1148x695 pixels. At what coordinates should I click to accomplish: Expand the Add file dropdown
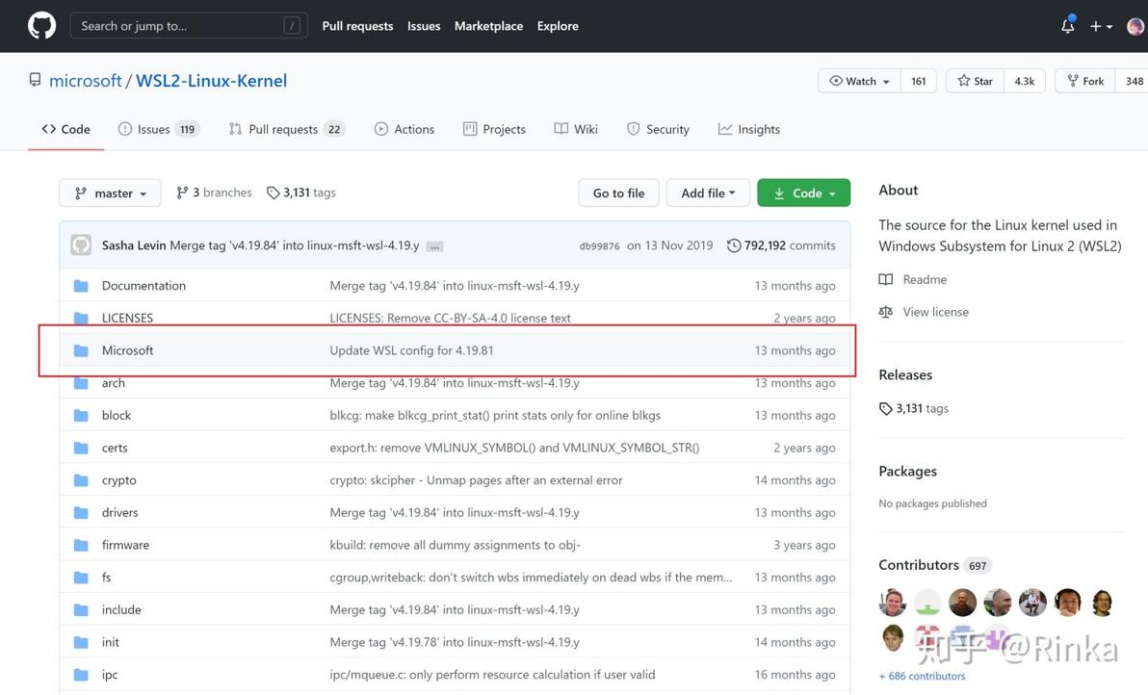tap(708, 193)
